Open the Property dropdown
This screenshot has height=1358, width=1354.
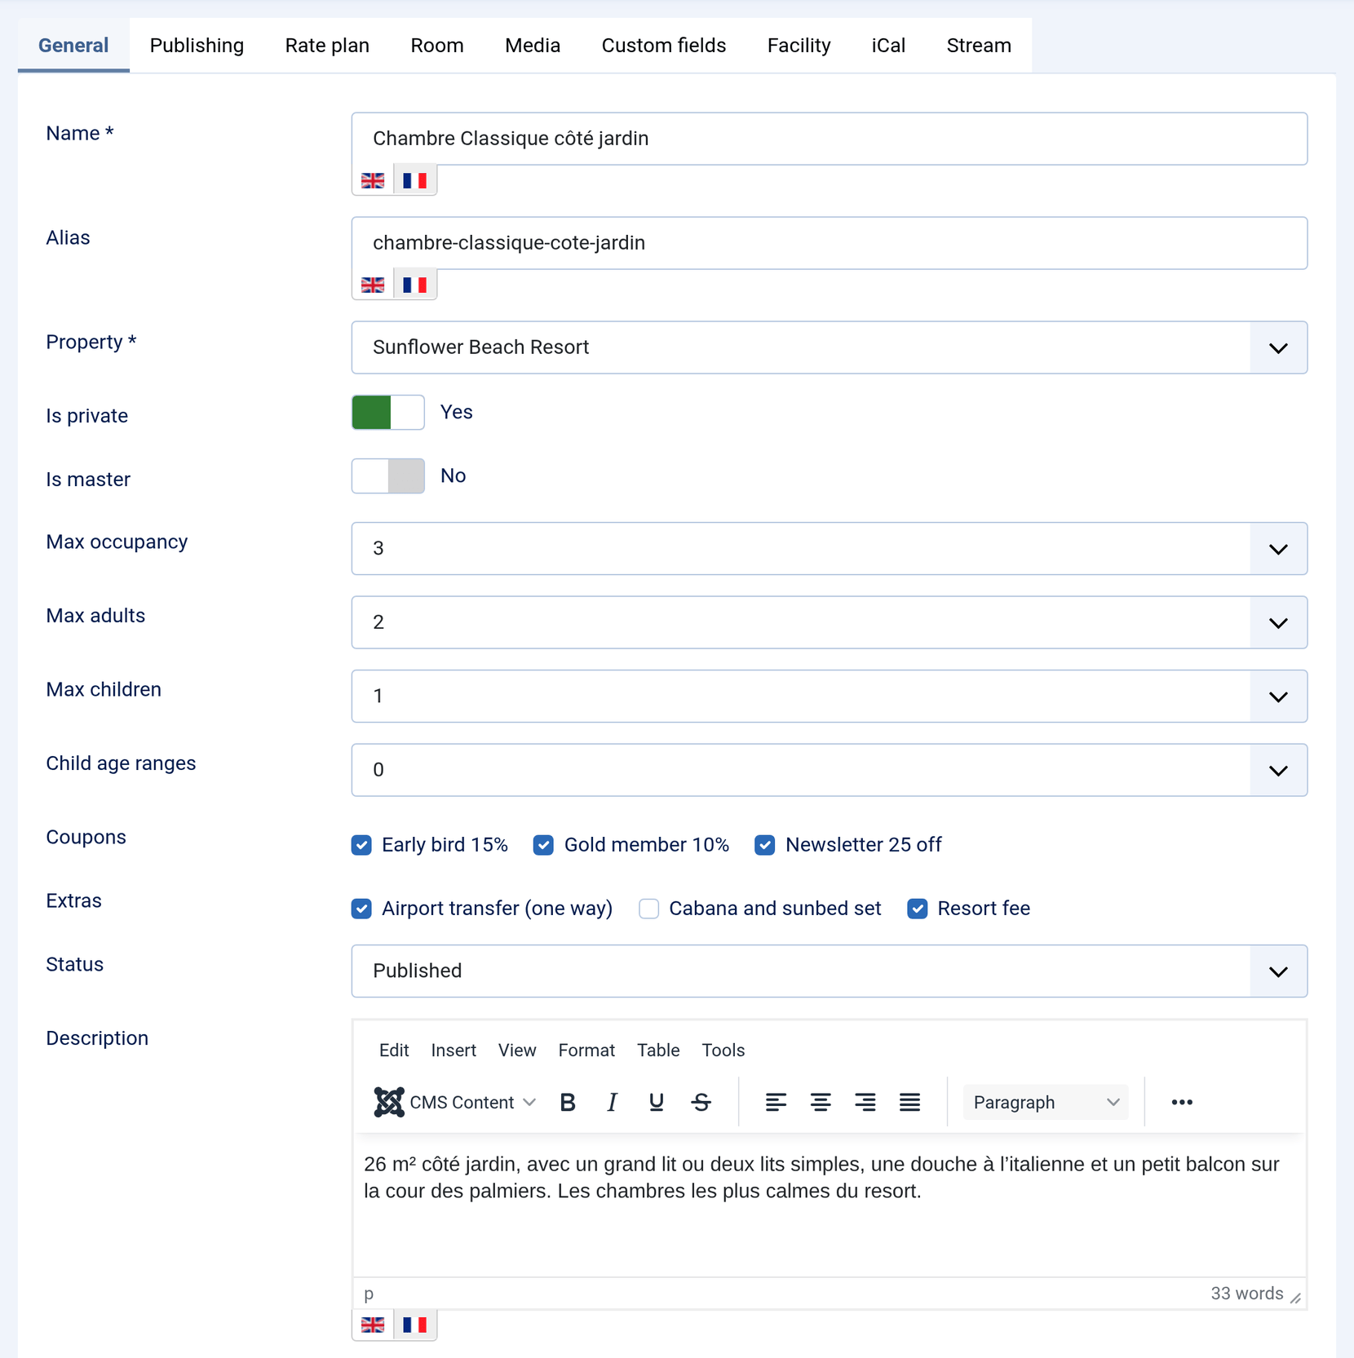click(x=830, y=347)
